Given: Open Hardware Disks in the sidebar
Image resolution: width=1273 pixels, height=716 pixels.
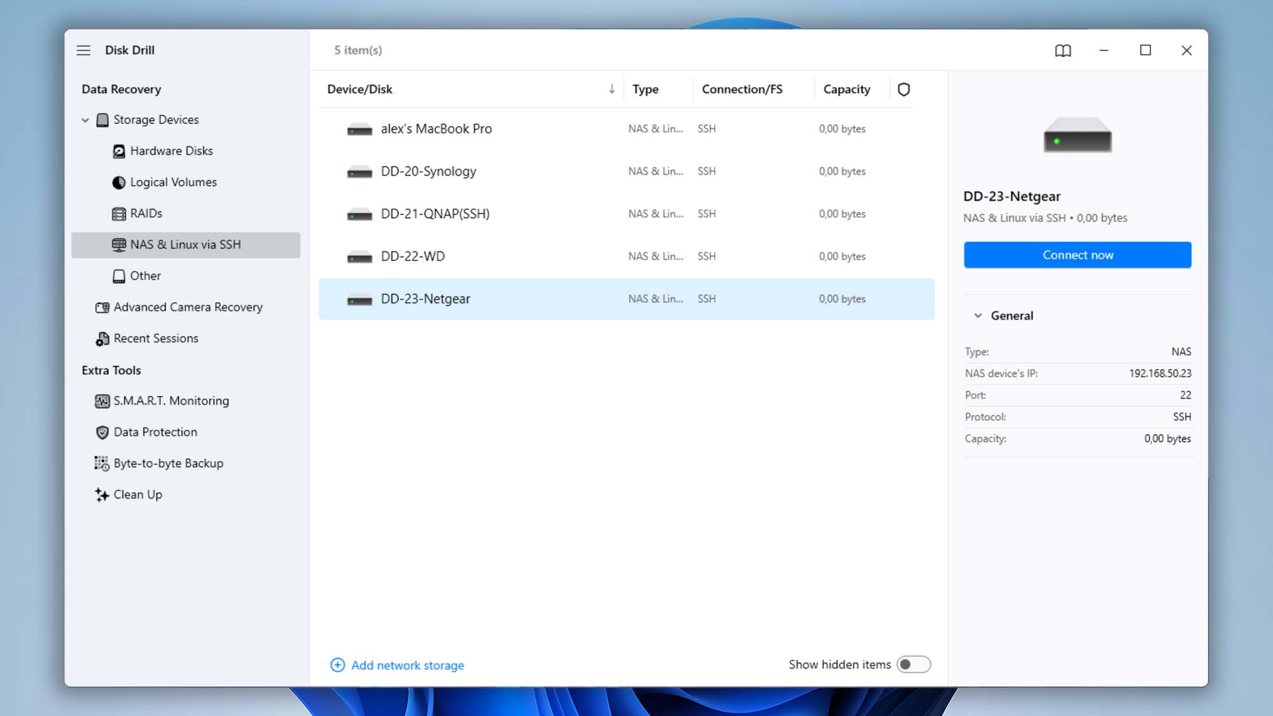Looking at the screenshot, I should click(185, 151).
